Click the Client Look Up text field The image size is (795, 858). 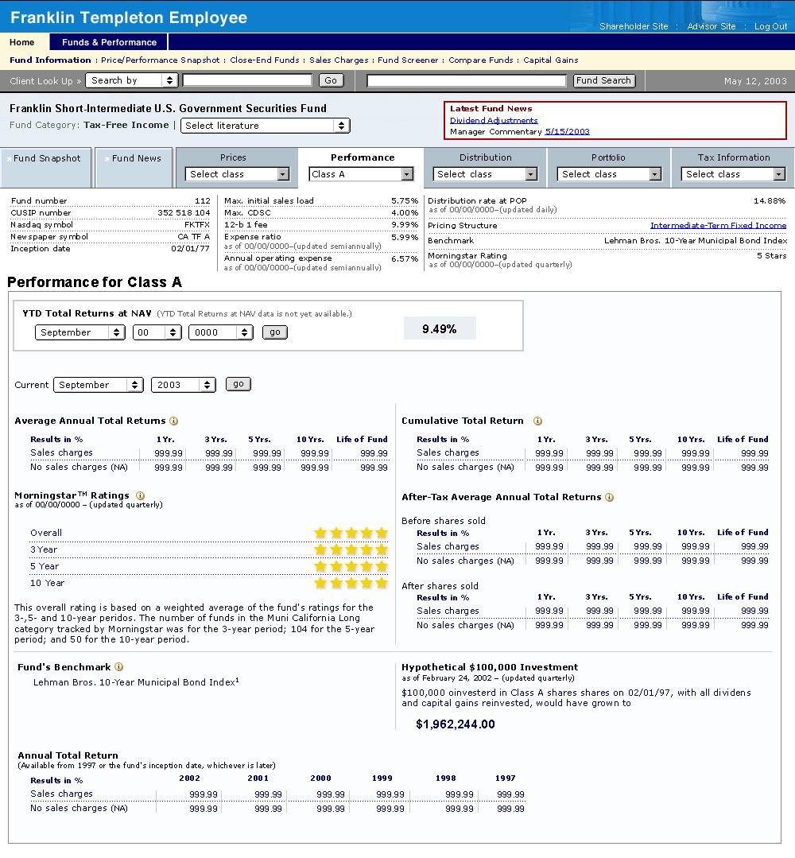pos(247,80)
